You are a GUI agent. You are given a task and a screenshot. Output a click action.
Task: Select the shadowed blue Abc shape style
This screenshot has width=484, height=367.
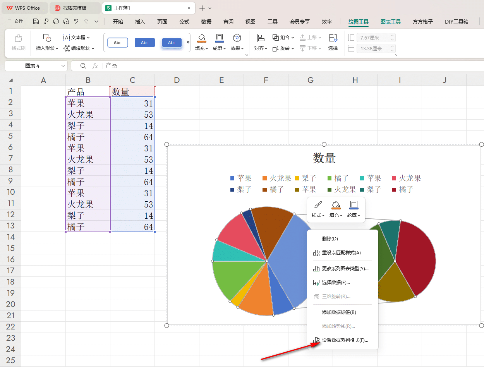(x=172, y=43)
